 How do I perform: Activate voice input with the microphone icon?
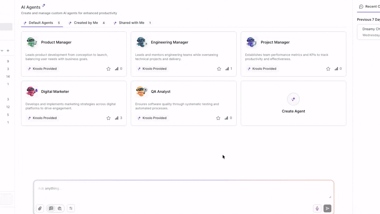click(317, 208)
